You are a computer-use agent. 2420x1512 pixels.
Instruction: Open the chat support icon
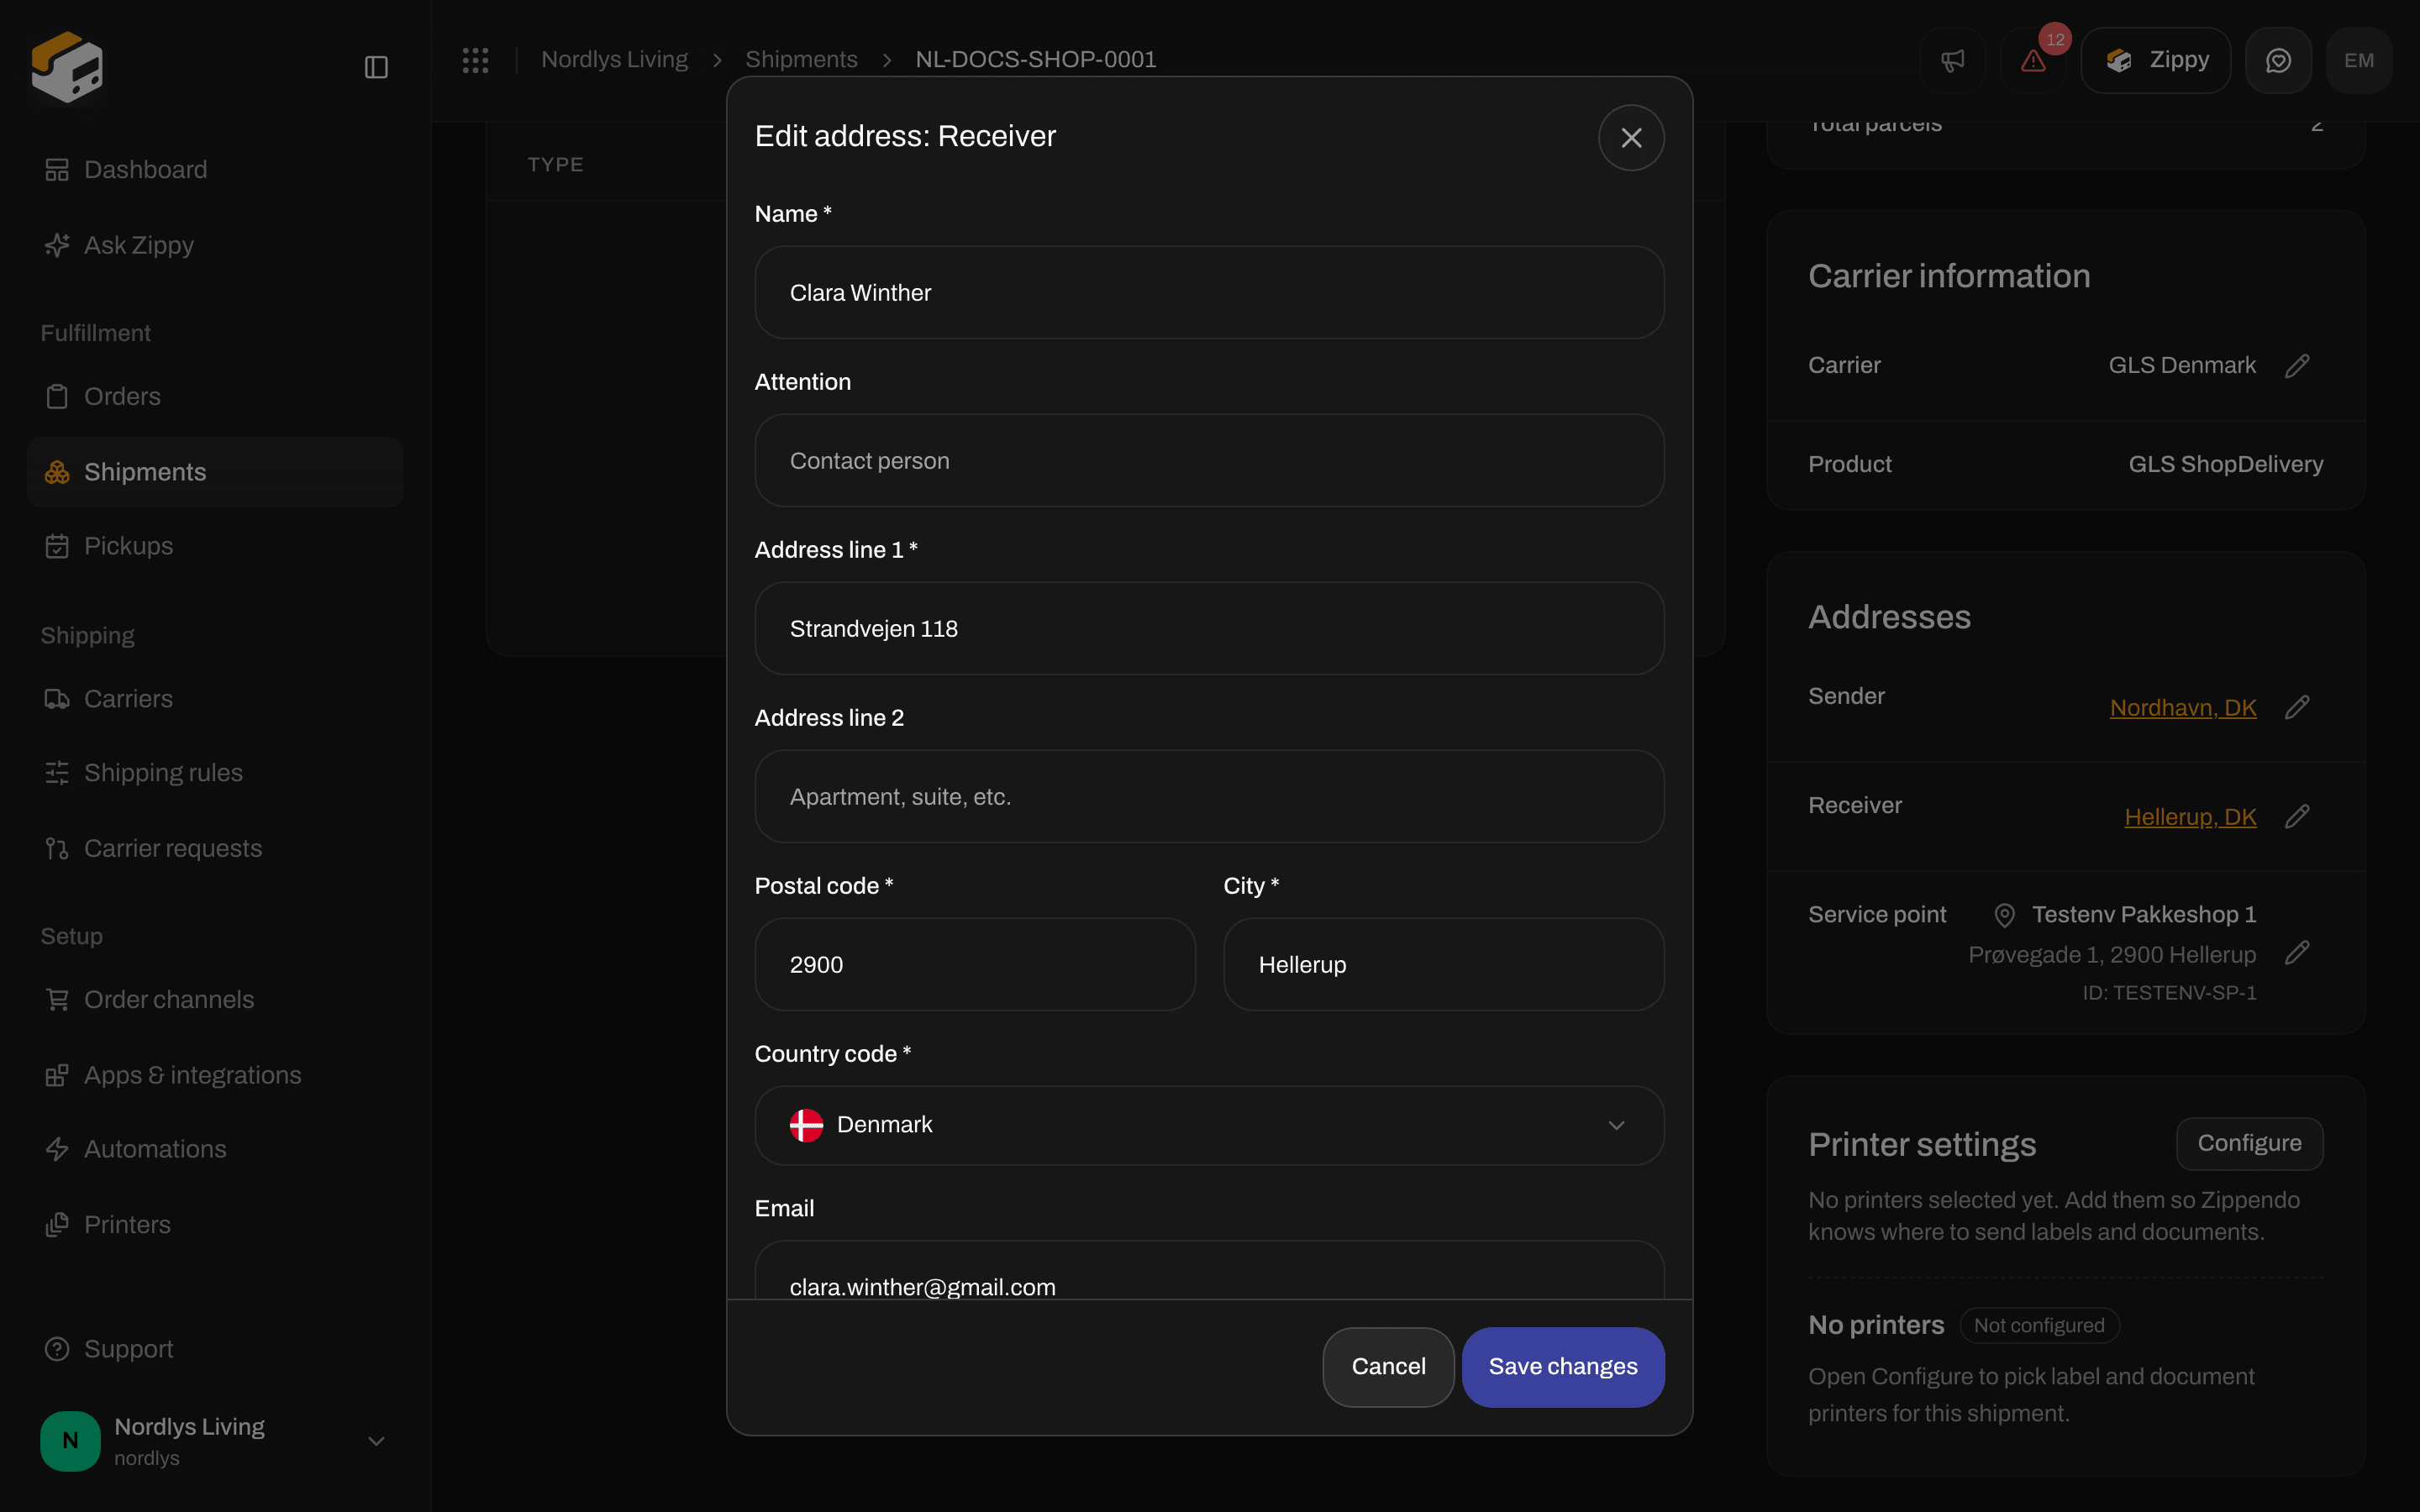click(x=2278, y=60)
